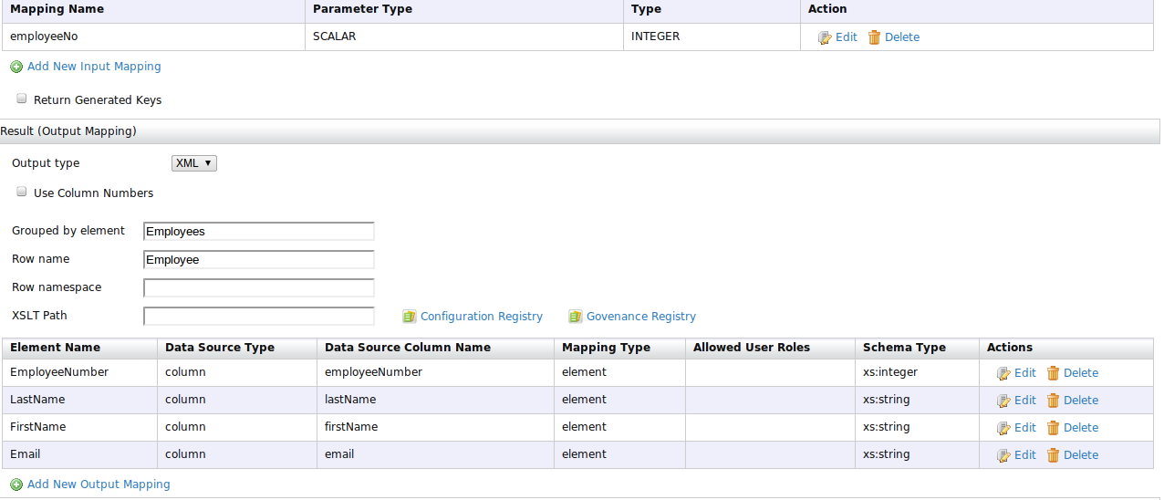
Task: Click the Grouped by element input field
Action: (x=259, y=232)
